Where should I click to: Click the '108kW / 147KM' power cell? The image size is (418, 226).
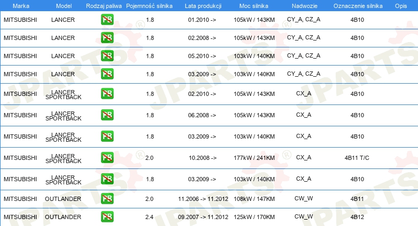click(x=254, y=199)
